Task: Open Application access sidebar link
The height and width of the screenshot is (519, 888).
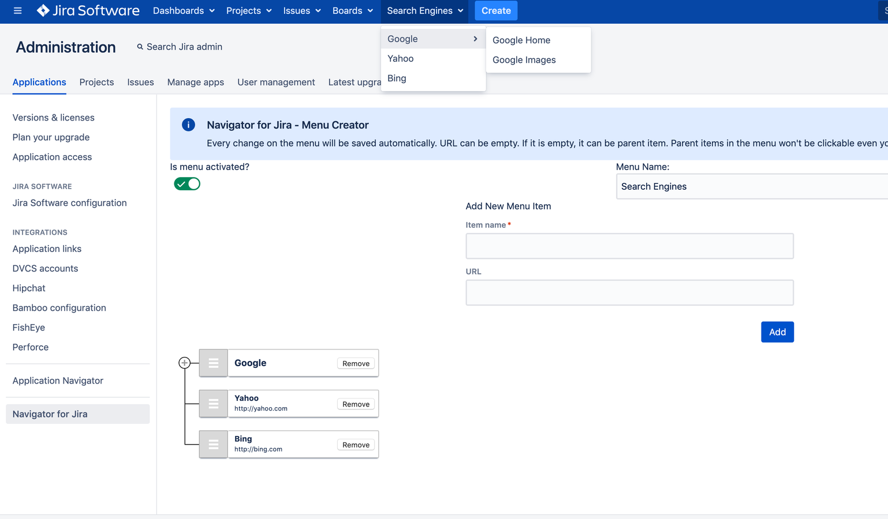Action: point(52,156)
